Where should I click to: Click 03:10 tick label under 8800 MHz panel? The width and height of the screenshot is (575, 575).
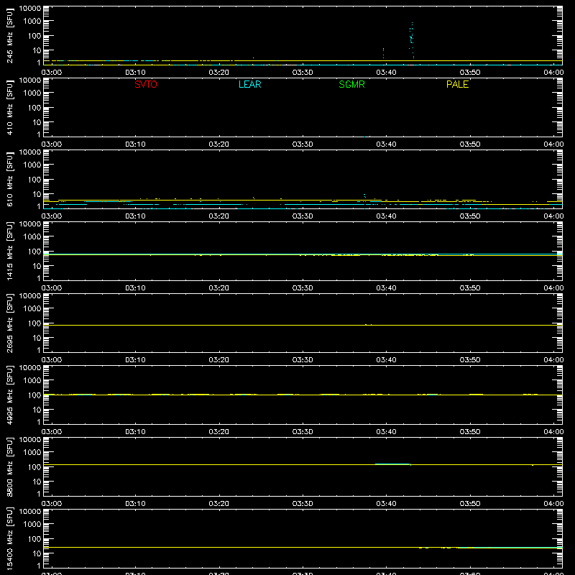[135, 504]
